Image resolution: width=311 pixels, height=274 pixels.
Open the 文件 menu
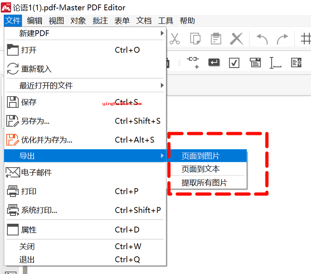13,21
